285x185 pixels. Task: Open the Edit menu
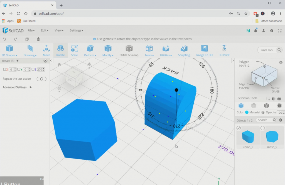coord(45,30)
